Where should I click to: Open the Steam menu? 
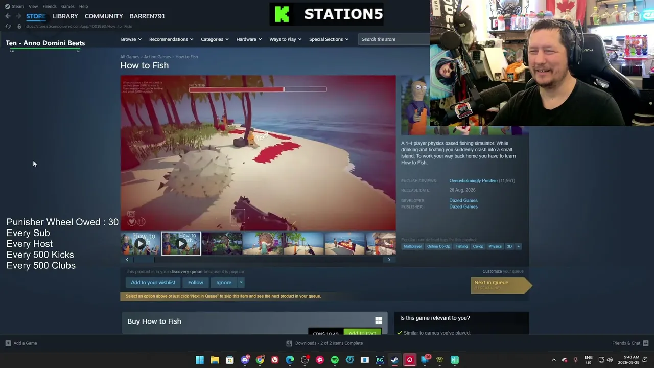[x=18, y=6]
